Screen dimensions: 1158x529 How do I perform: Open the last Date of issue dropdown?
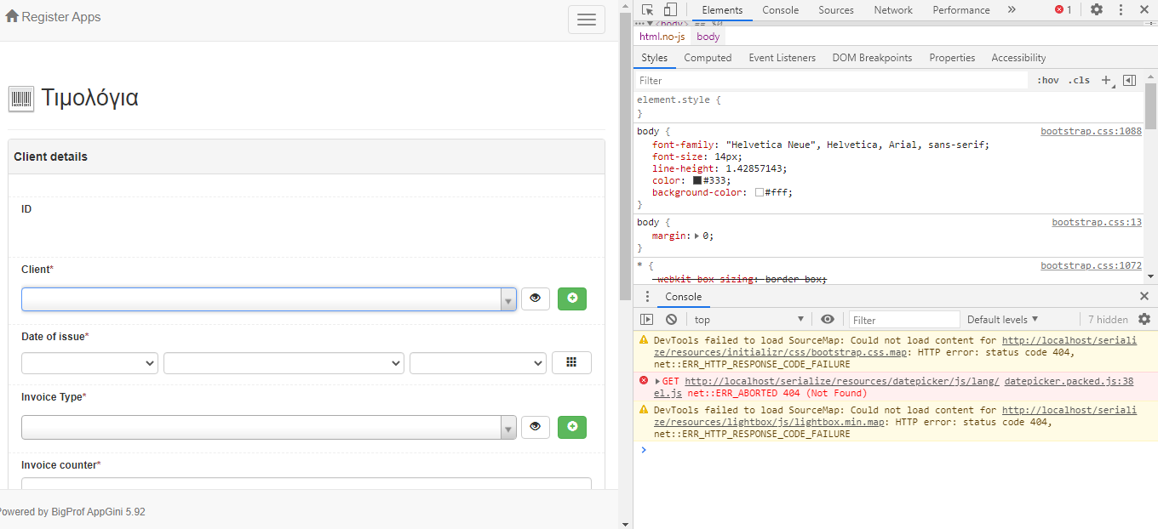pyautogui.click(x=478, y=363)
